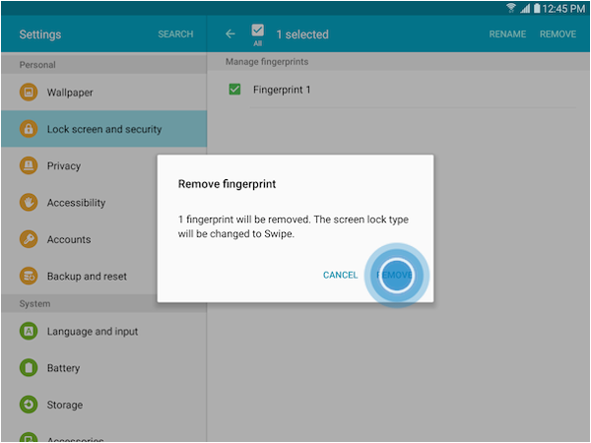
Task: Click the Privacy icon
Action: [29, 165]
